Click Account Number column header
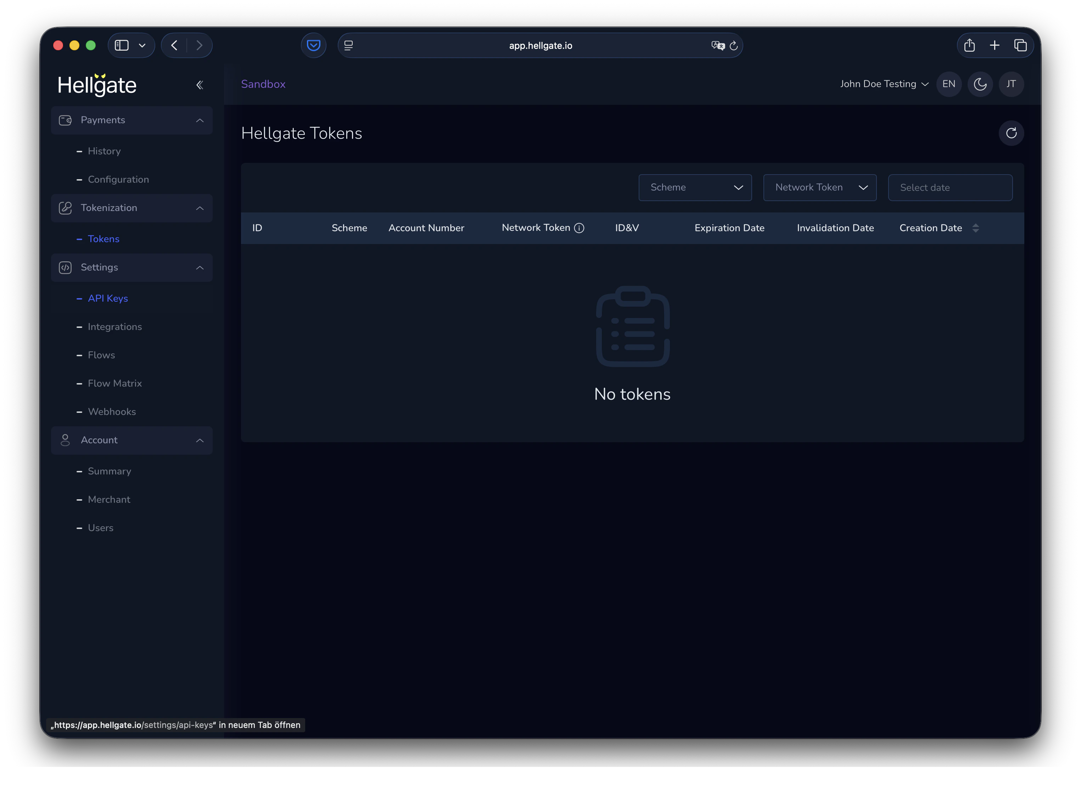Viewport: 1081px width, 791px height. (x=426, y=228)
